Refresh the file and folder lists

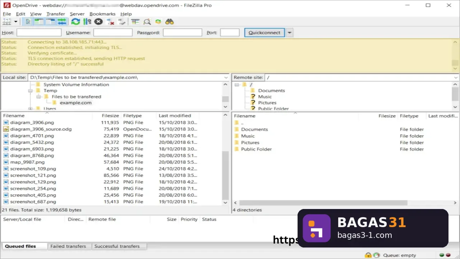point(75,22)
